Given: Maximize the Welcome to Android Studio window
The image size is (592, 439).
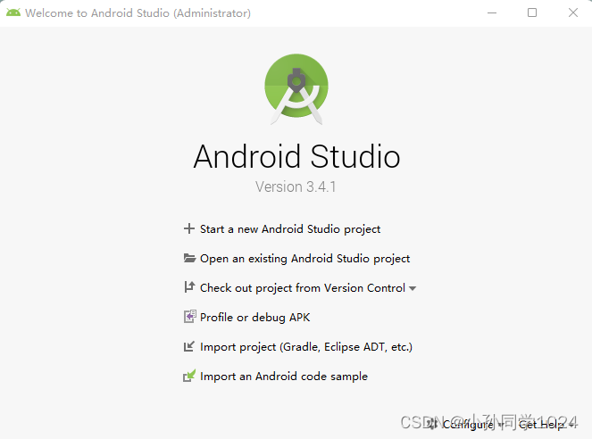Looking at the screenshot, I should coord(532,12).
